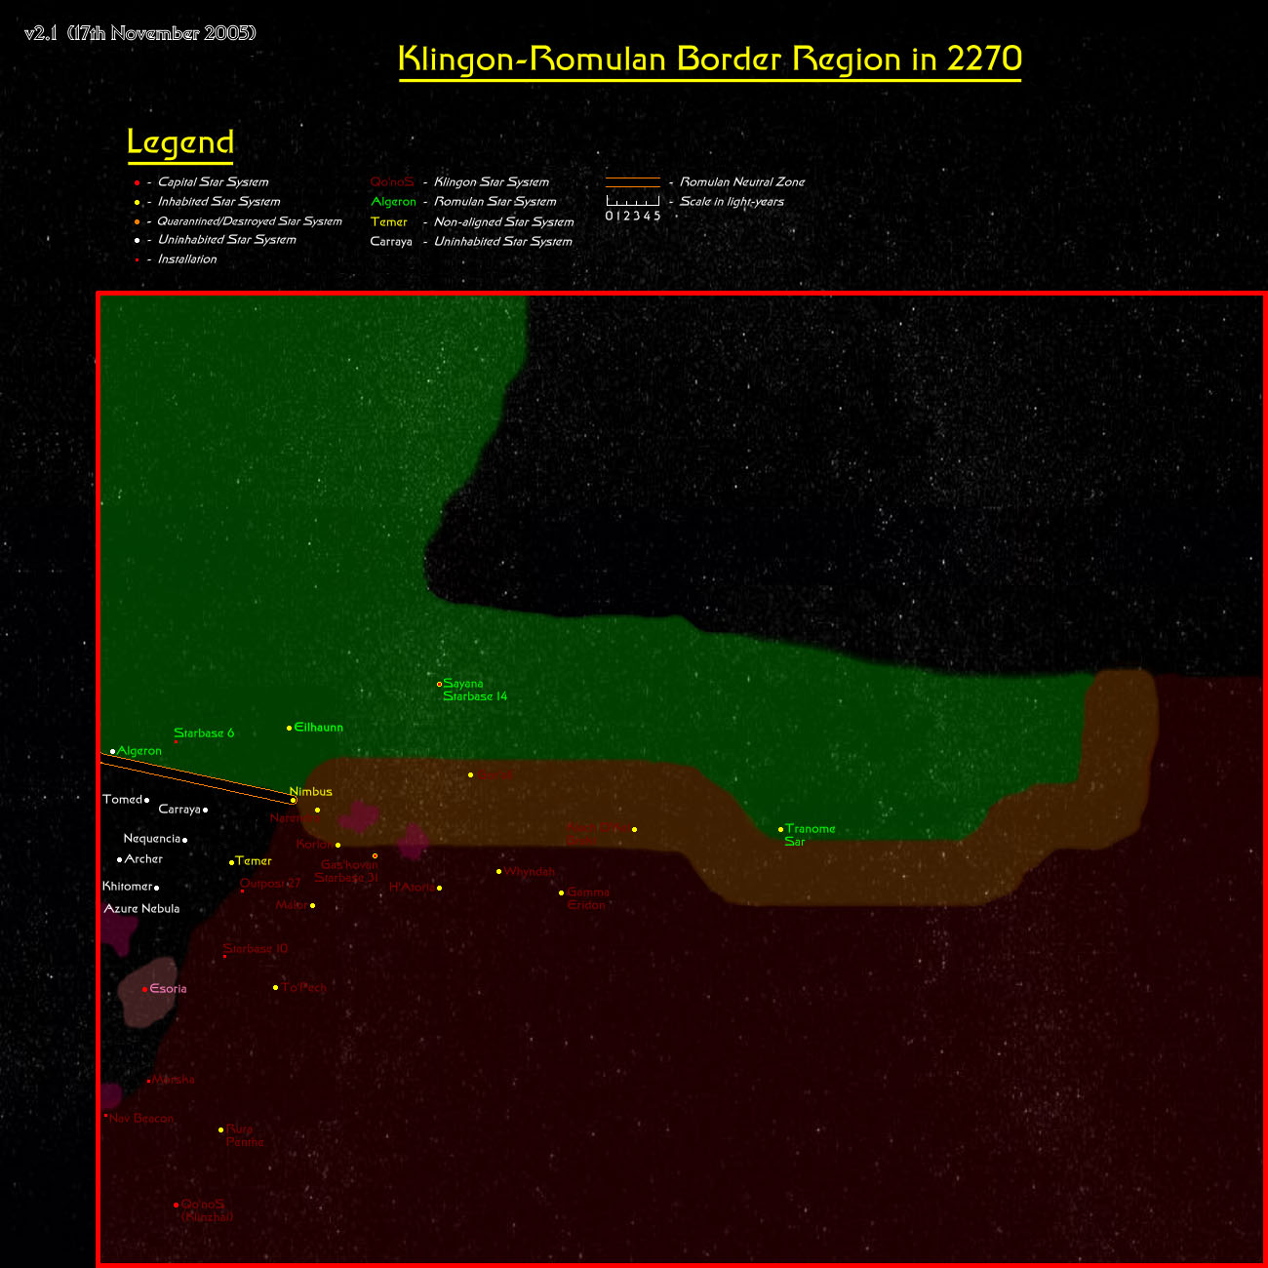The height and width of the screenshot is (1268, 1268).
Task: Select the red capital dot beside Qo'noS (Klinzhai)
Action: 177,1206
